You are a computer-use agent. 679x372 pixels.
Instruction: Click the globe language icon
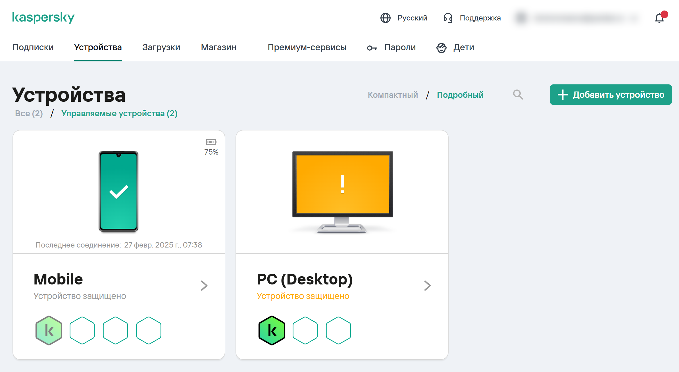click(385, 18)
